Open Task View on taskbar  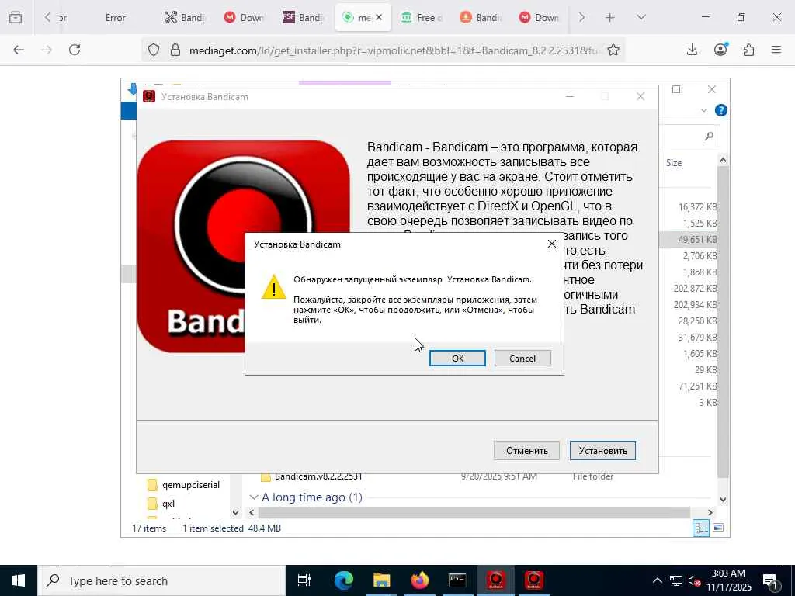pos(304,580)
